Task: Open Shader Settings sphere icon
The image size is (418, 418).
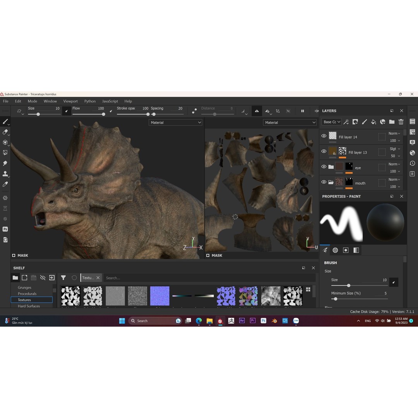Action: click(x=413, y=153)
